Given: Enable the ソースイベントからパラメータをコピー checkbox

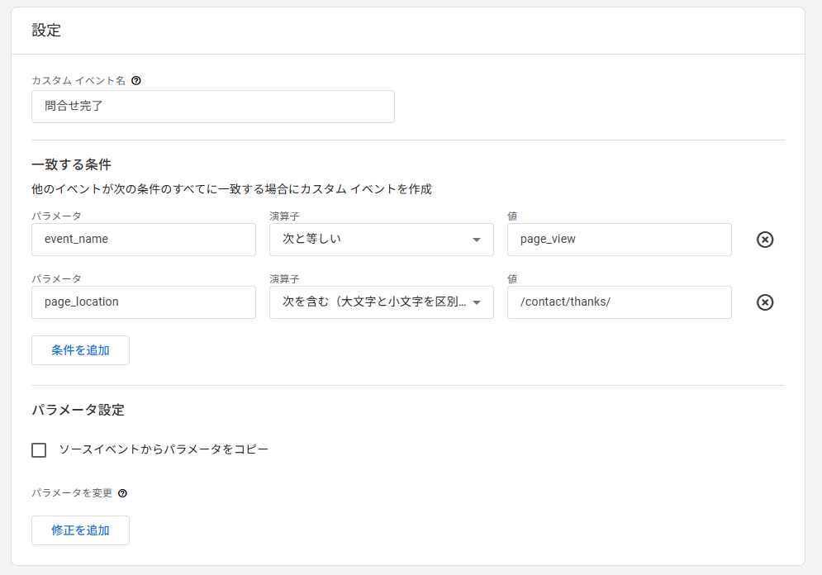Looking at the screenshot, I should [x=39, y=450].
